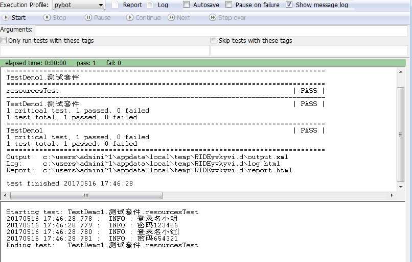
Task: Click horizontal scroll right arrow
Action: click(392, 195)
